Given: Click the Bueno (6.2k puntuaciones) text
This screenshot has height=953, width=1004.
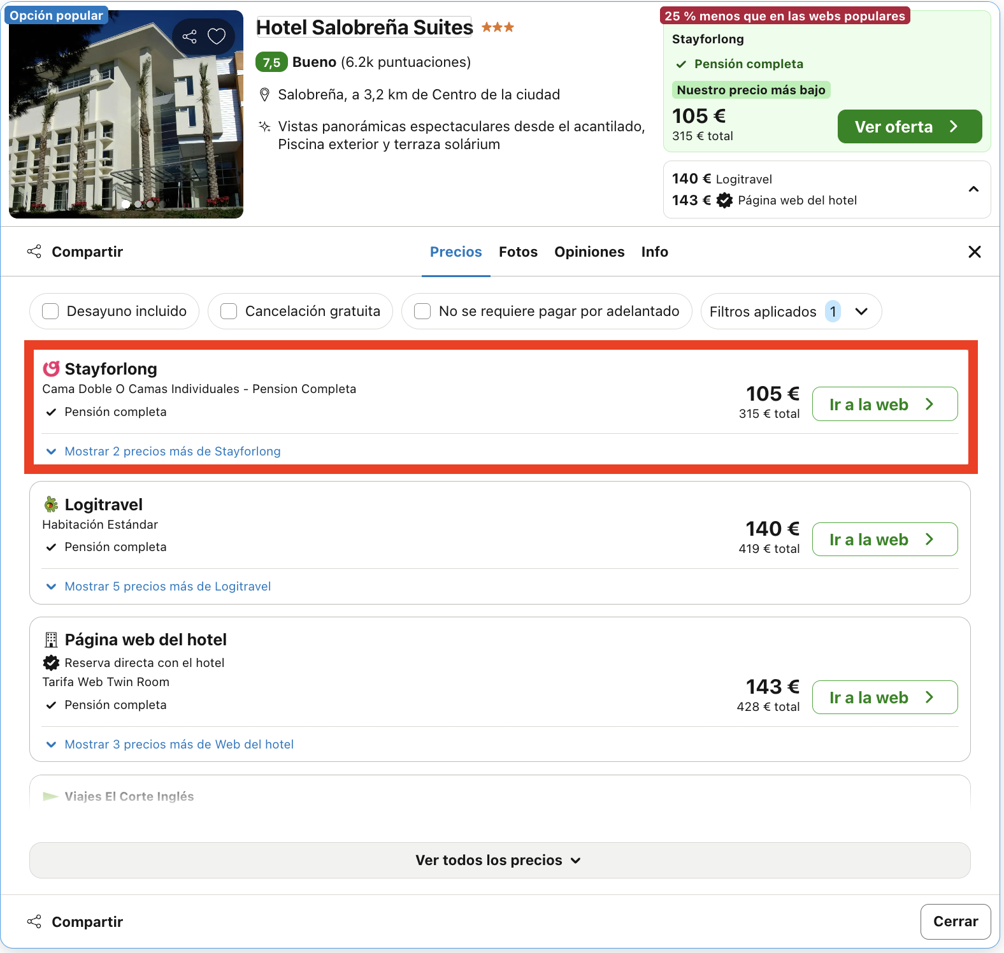Looking at the screenshot, I should (382, 62).
